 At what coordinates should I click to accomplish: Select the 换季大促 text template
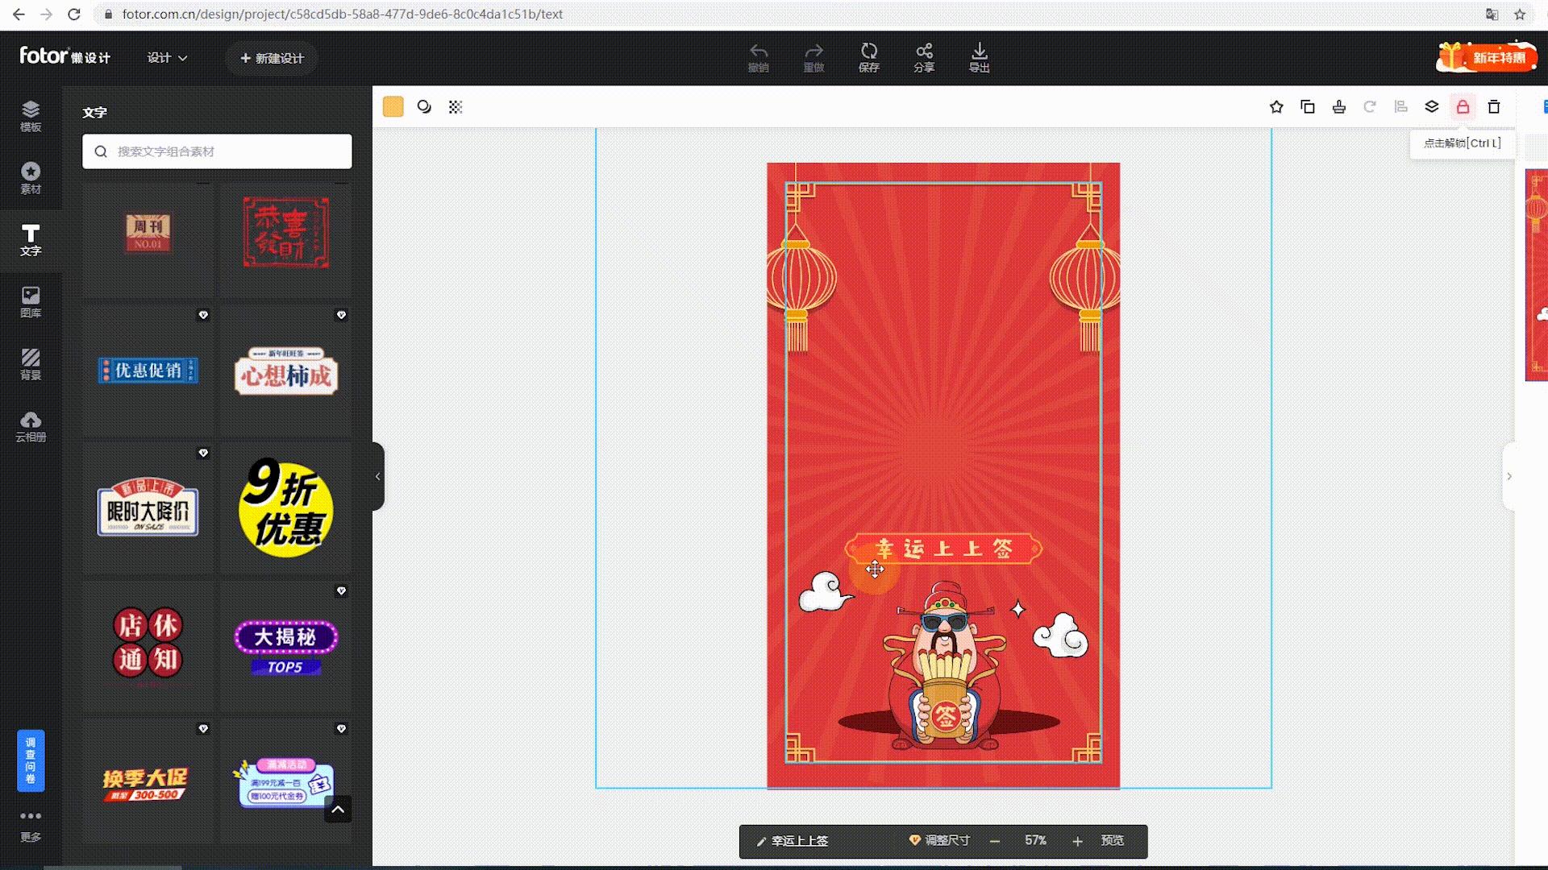[x=148, y=783]
